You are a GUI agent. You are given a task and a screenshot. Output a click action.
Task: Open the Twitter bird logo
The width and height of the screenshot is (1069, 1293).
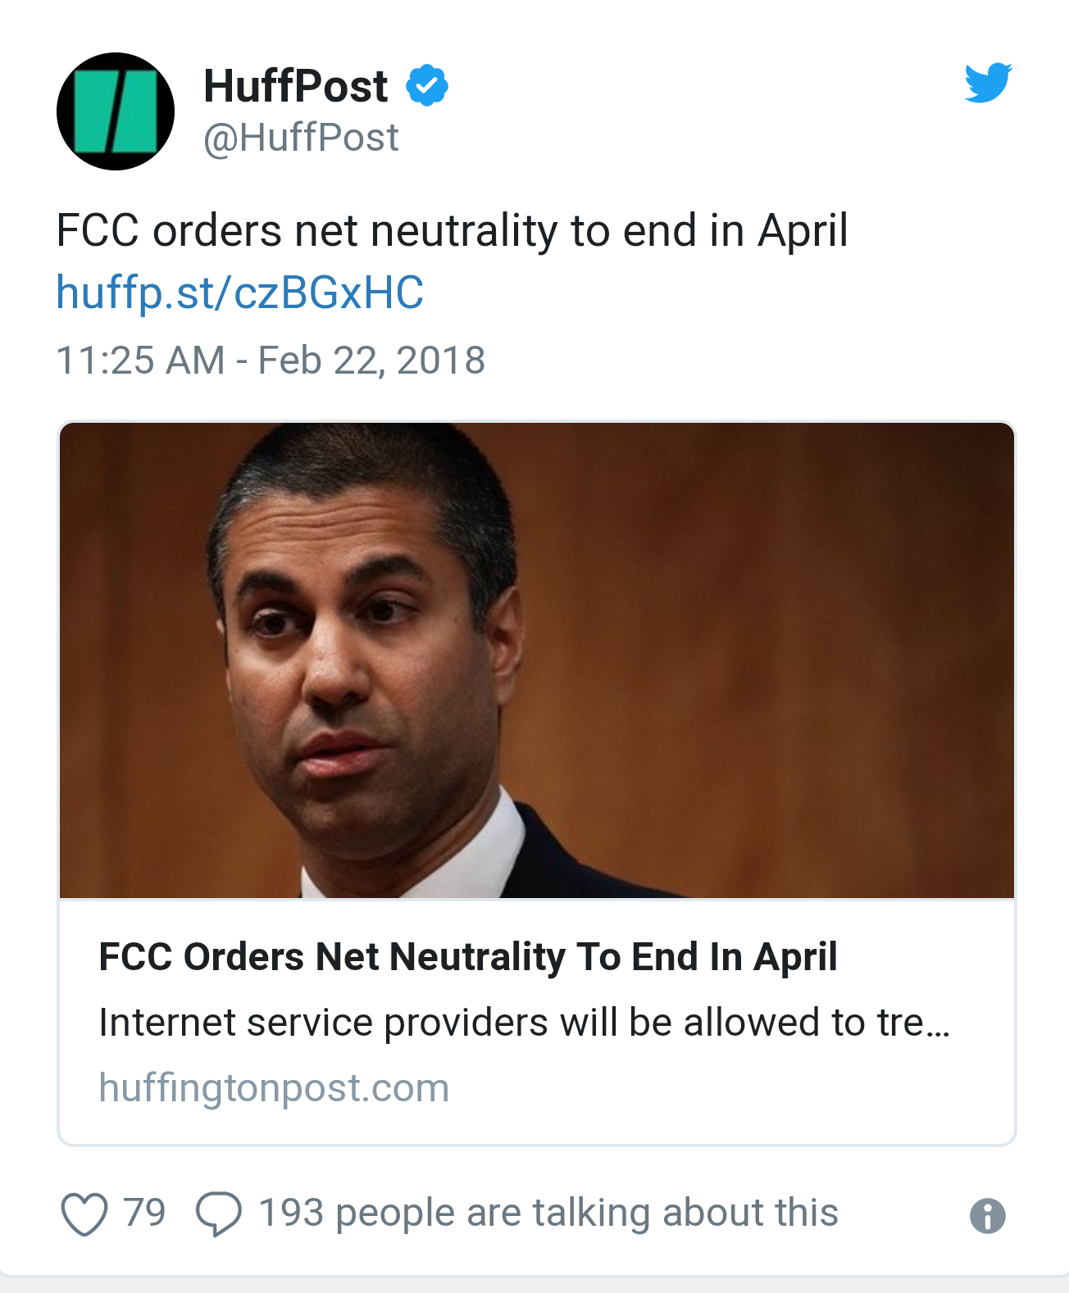click(988, 83)
